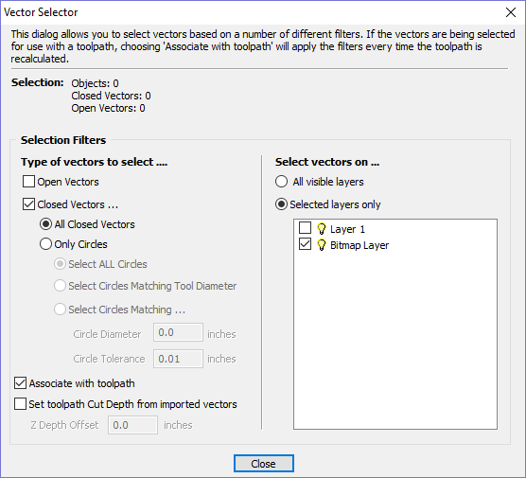
Task: Toggle Layer 1 lightbulb visibility icon
Action: pos(322,229)
